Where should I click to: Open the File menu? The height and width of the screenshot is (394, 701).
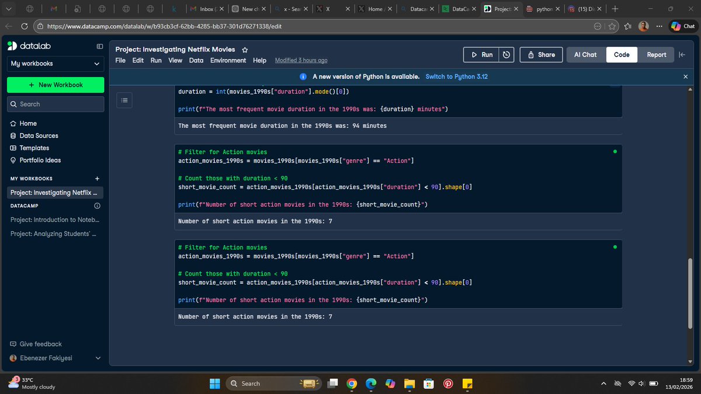click(x=120, y=60)
